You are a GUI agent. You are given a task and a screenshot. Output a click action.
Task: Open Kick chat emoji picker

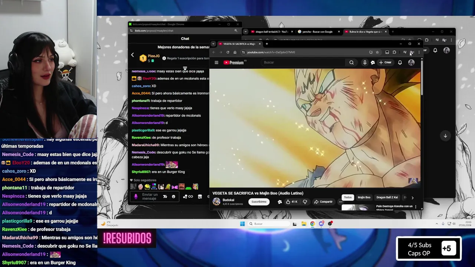tap(173, 197)
